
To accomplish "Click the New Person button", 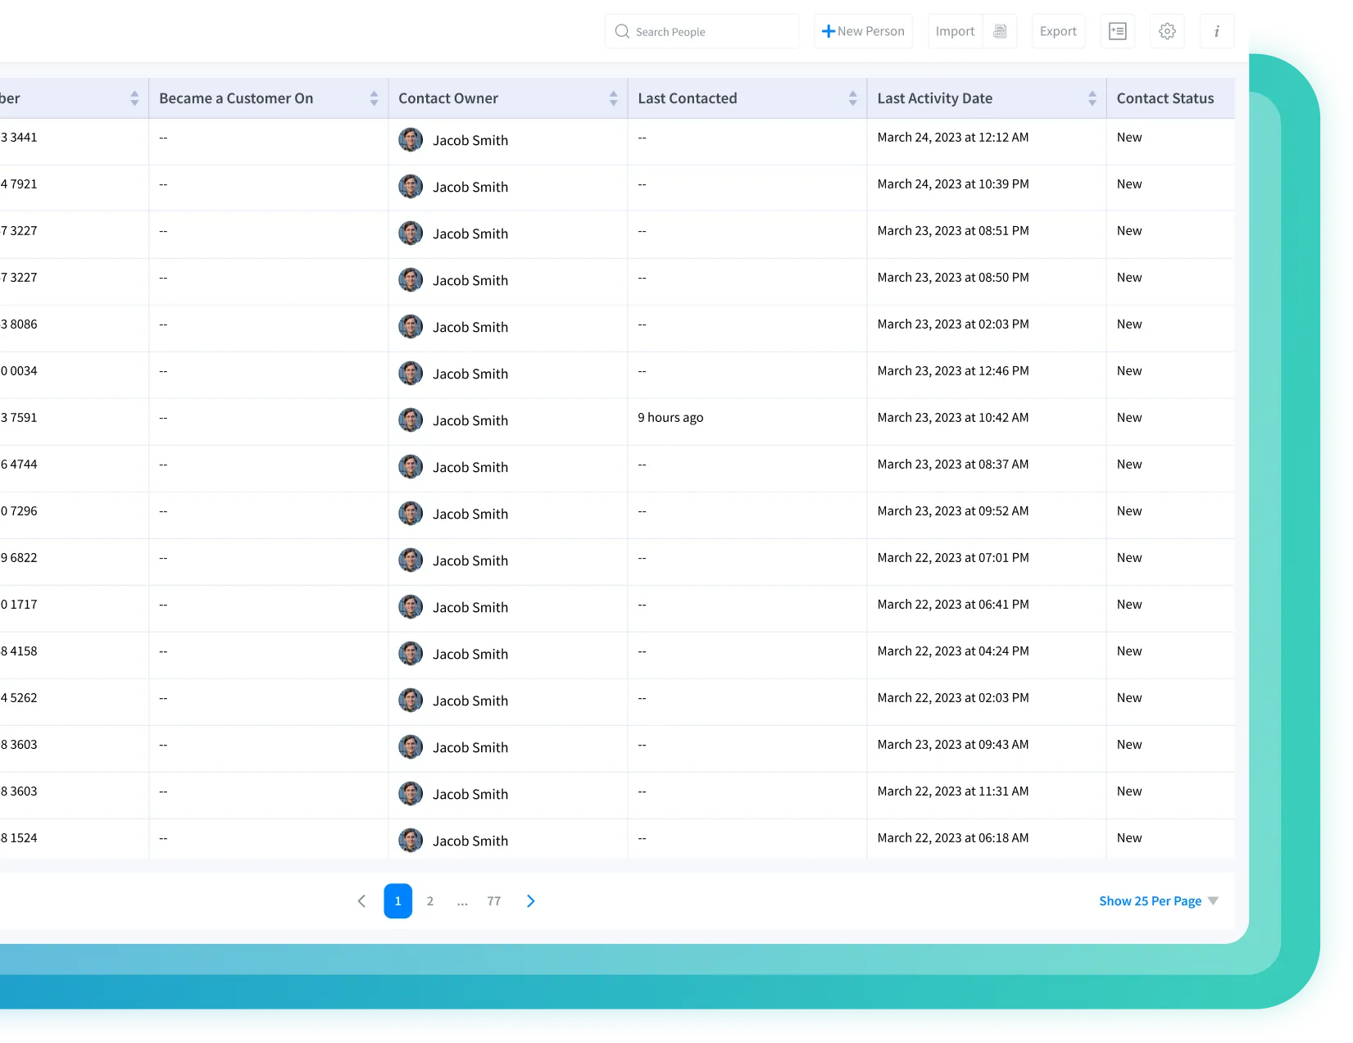I will (x=863, y=31).
